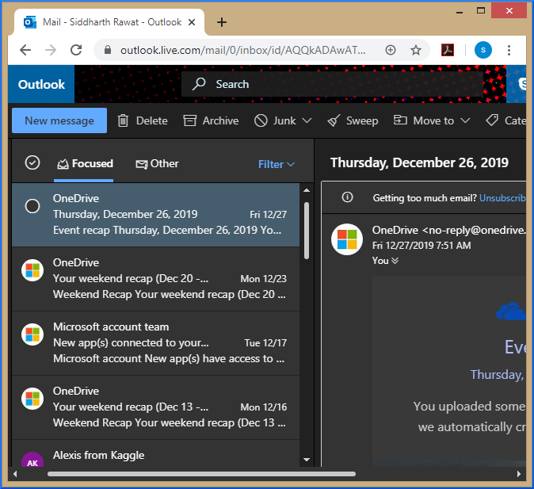This screenshot has height=489, width=534.
Task: Click the Search mail field
Action: pos(332,84)
